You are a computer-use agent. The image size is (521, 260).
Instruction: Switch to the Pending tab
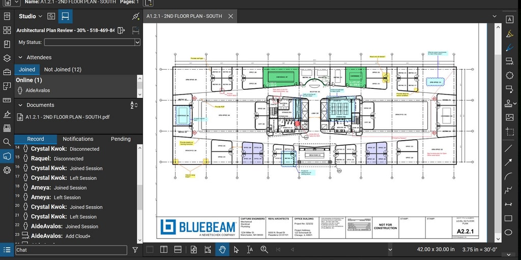click(x=121, y=139)
